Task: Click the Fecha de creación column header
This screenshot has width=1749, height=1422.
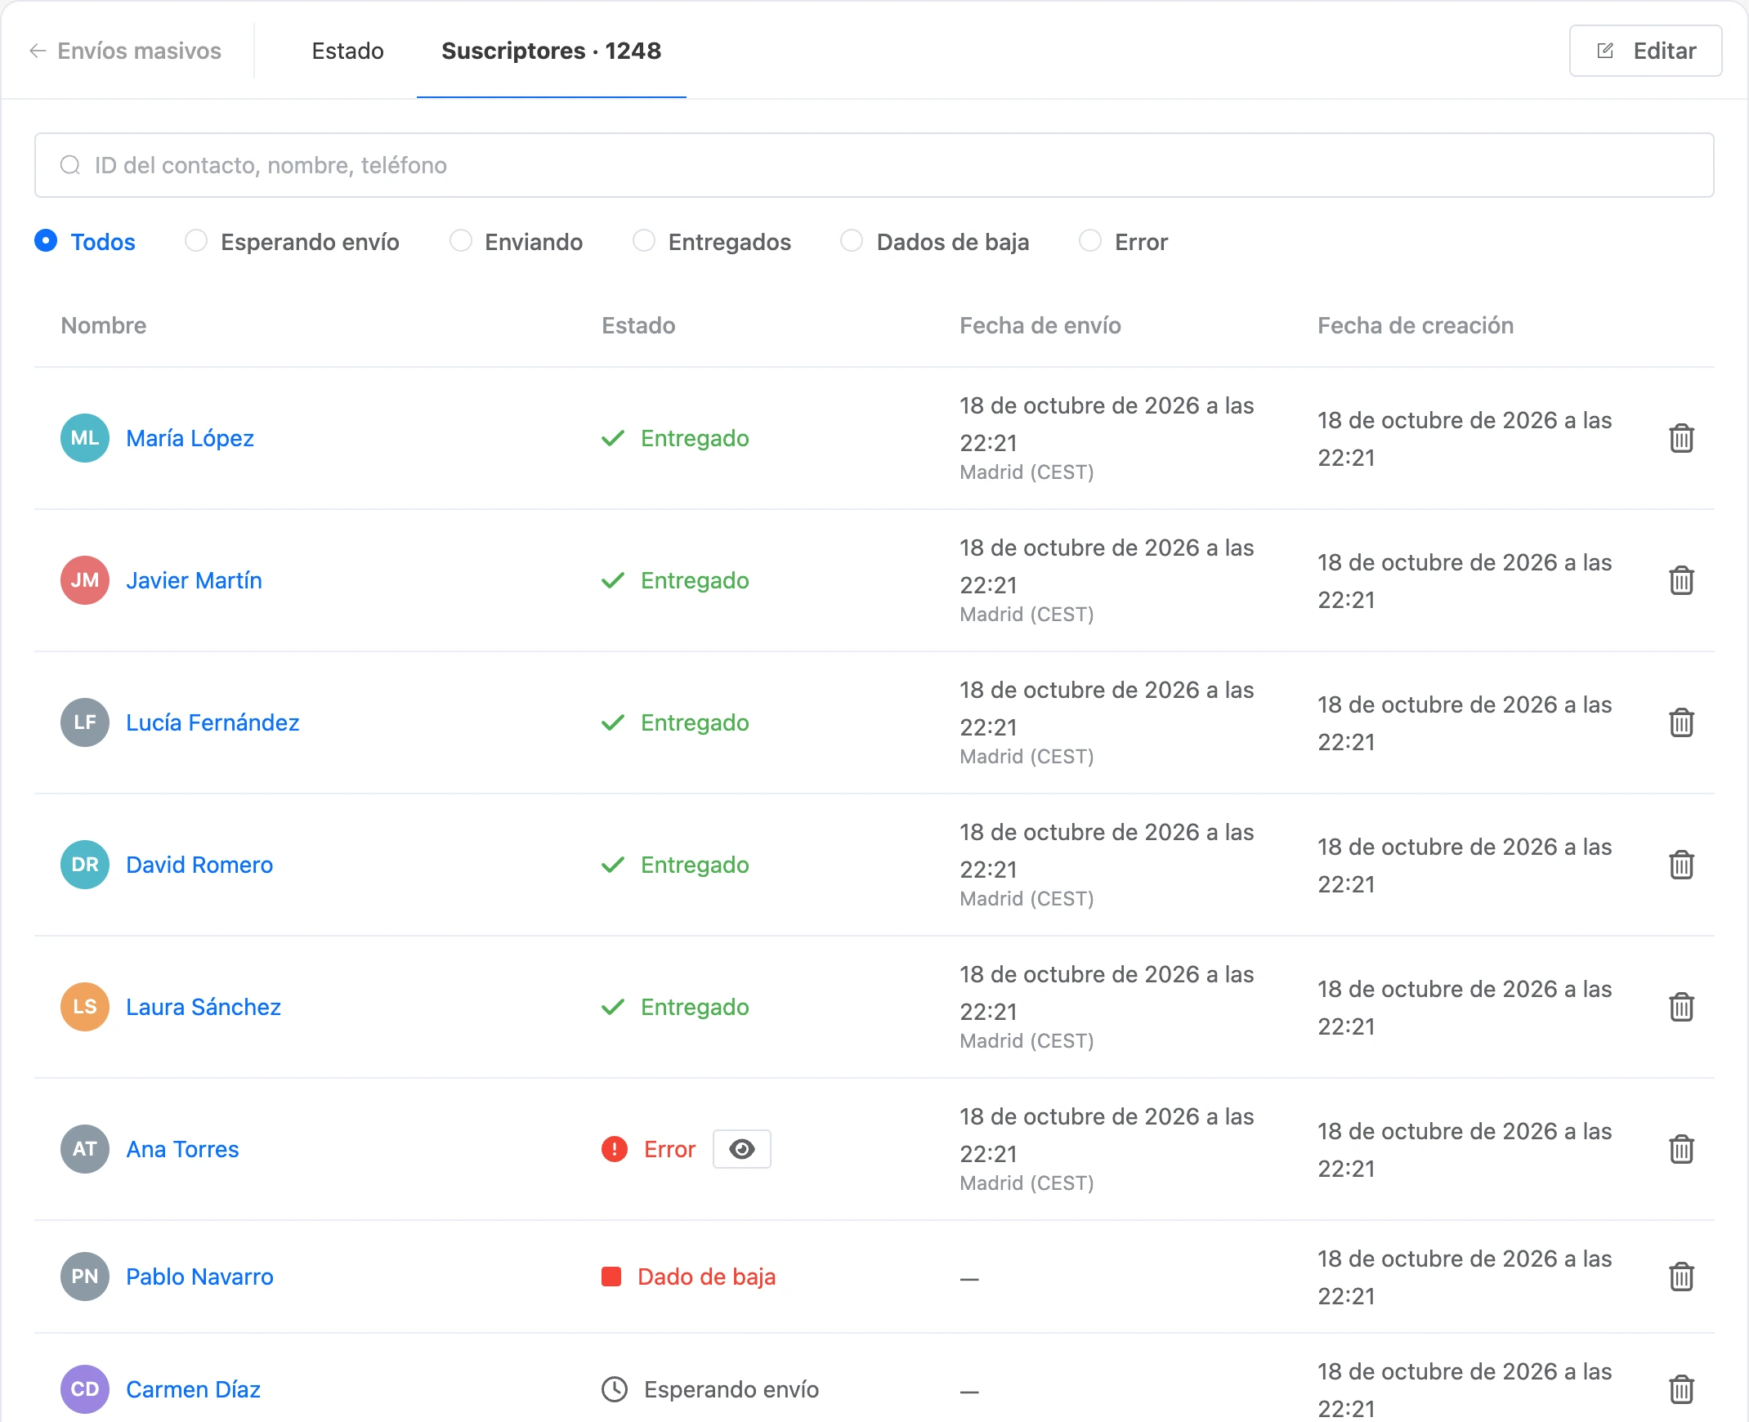Action: pos(1416,325)
